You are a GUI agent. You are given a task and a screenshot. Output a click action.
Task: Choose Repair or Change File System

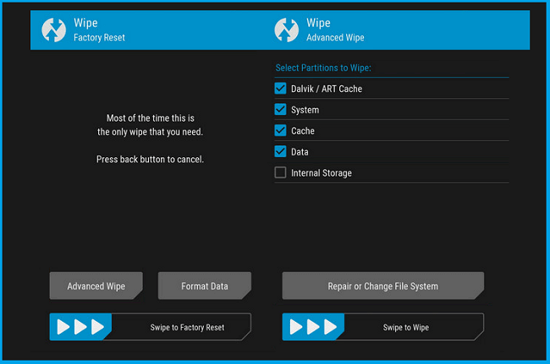coord(382,286)
